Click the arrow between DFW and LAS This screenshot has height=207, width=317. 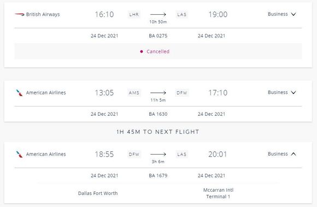click(x=158, y=154)
